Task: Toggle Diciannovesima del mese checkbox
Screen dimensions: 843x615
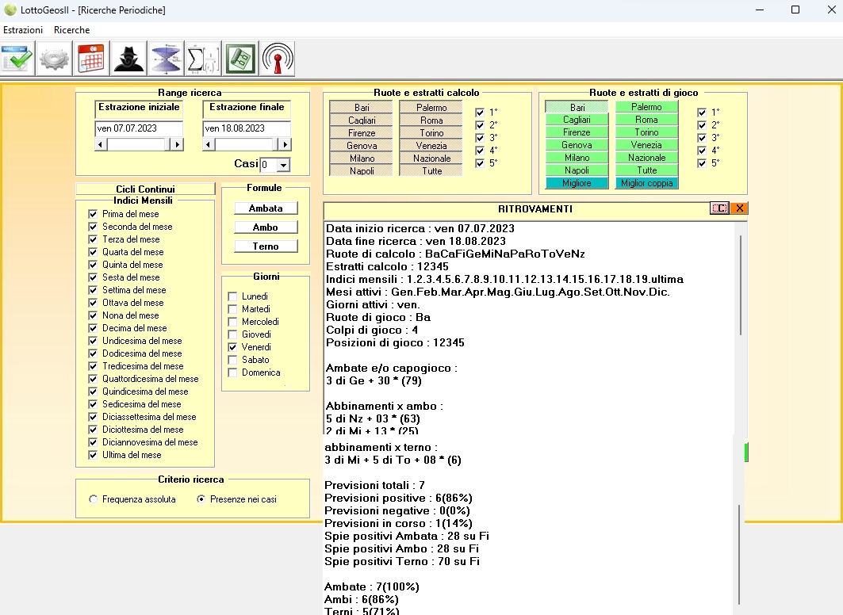Action: [93, 442]
